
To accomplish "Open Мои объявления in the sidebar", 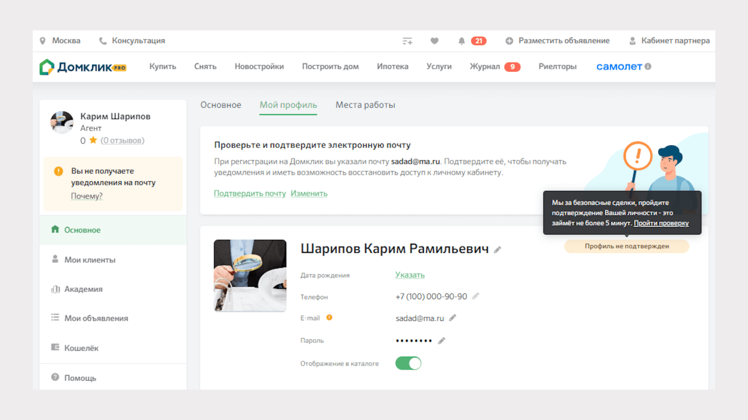I will tap(113, 318).
